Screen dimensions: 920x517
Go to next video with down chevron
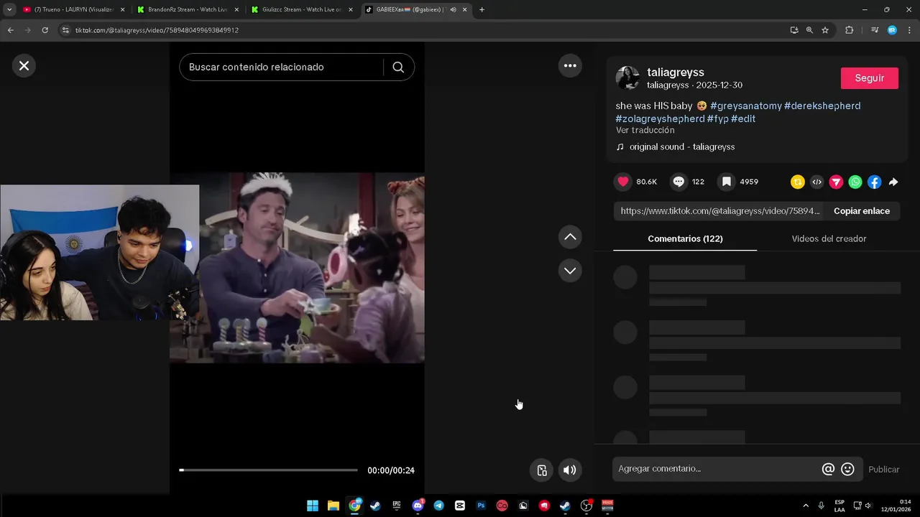click(570, 271)
